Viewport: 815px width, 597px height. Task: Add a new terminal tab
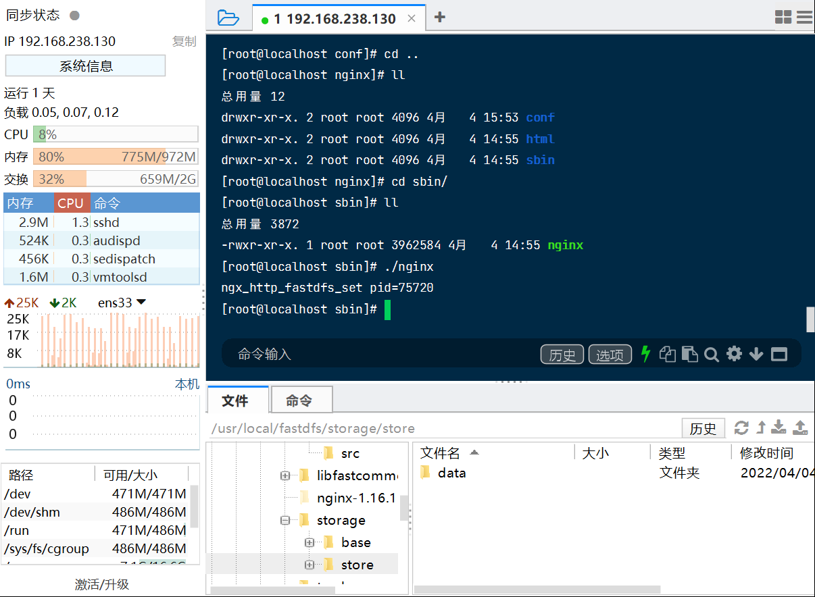point(439,17)
